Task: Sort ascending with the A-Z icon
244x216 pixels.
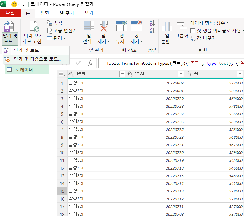Action: click(x=152, y=23)
